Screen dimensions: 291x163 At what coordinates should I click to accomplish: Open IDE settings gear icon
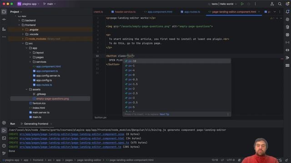click(287, 4)
